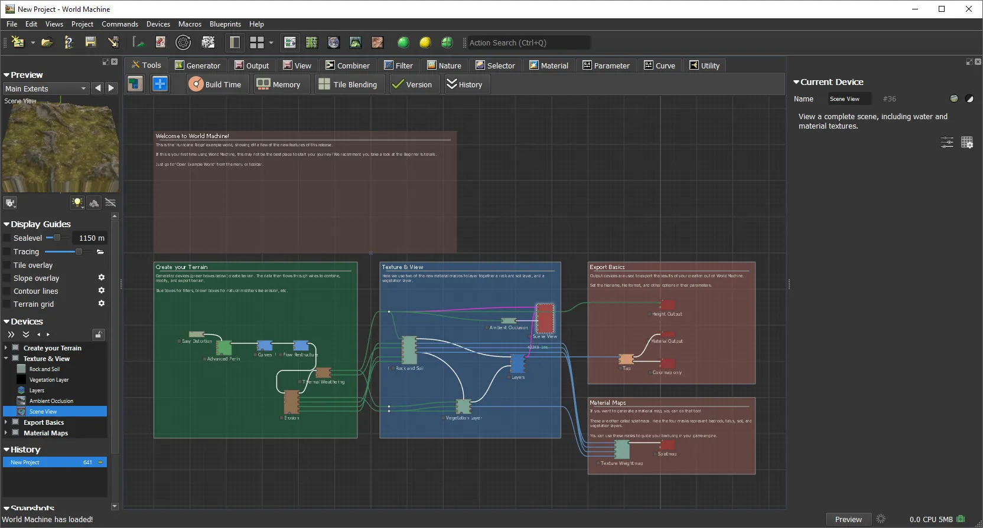Switch to the Nature tab
The width and height of the screenshot is (983, 528).
click(x=445, y=65)
